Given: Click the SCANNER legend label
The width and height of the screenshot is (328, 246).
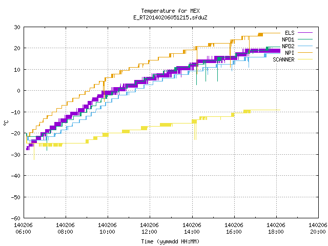Looking at the screenshot, I should pos(283,59).
